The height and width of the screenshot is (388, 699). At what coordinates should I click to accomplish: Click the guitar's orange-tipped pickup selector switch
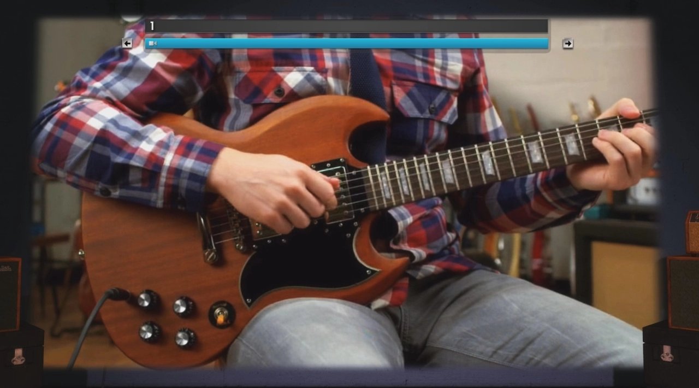[222, 314]
